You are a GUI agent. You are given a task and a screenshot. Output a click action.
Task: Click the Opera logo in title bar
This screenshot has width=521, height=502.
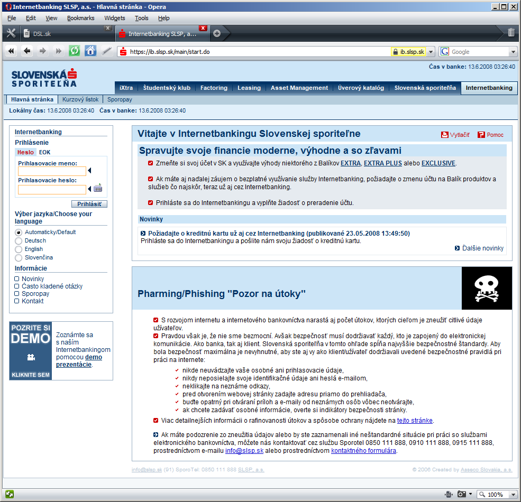tap(8, 7)
